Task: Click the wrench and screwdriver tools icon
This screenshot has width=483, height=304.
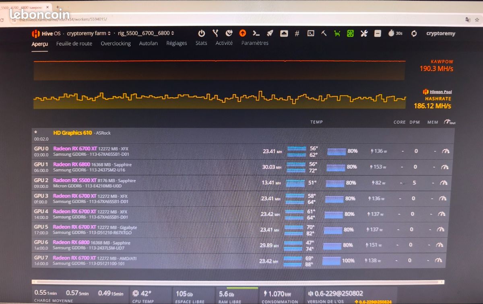Action: (x=363, y=33)
